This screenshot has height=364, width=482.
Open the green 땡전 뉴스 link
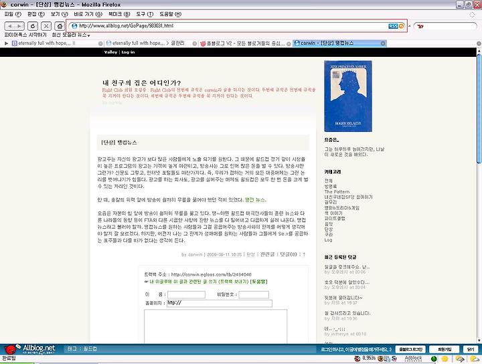click(x=255, y=199)
